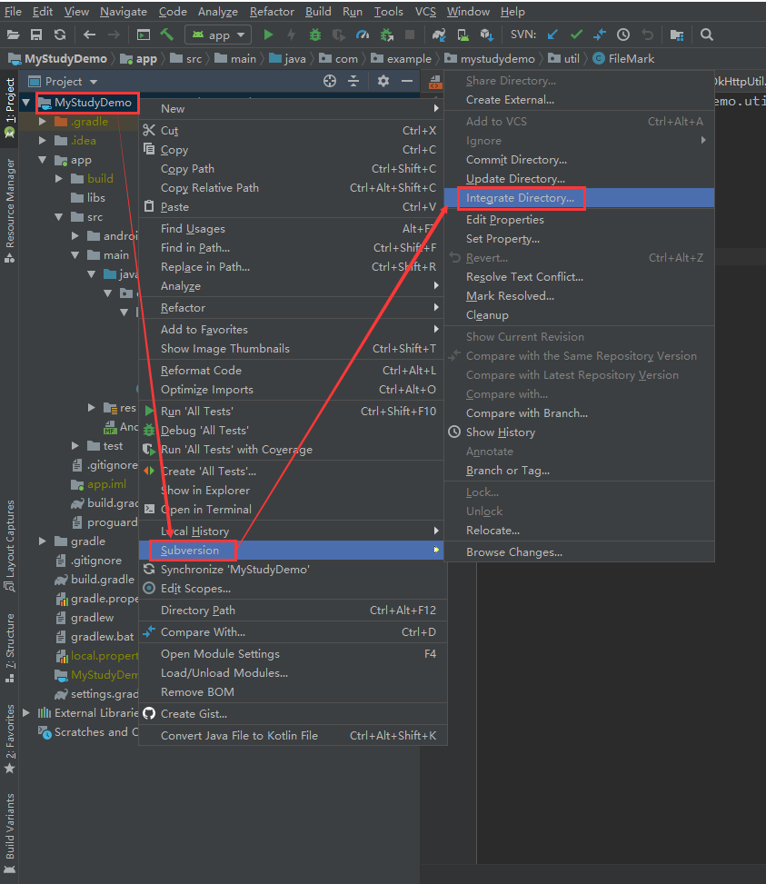Screen dimensions: 766x884
Task: Expand the .gradle folder
Action: point(43,121)
